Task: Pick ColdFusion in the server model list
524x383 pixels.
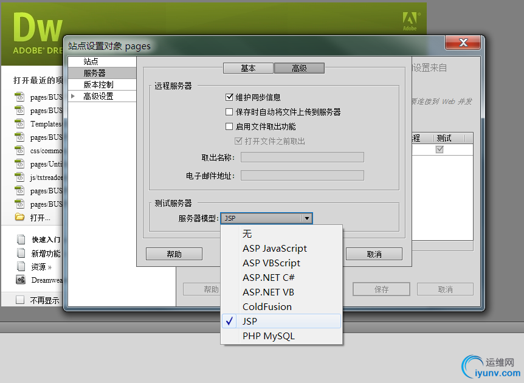Action: 281,306
